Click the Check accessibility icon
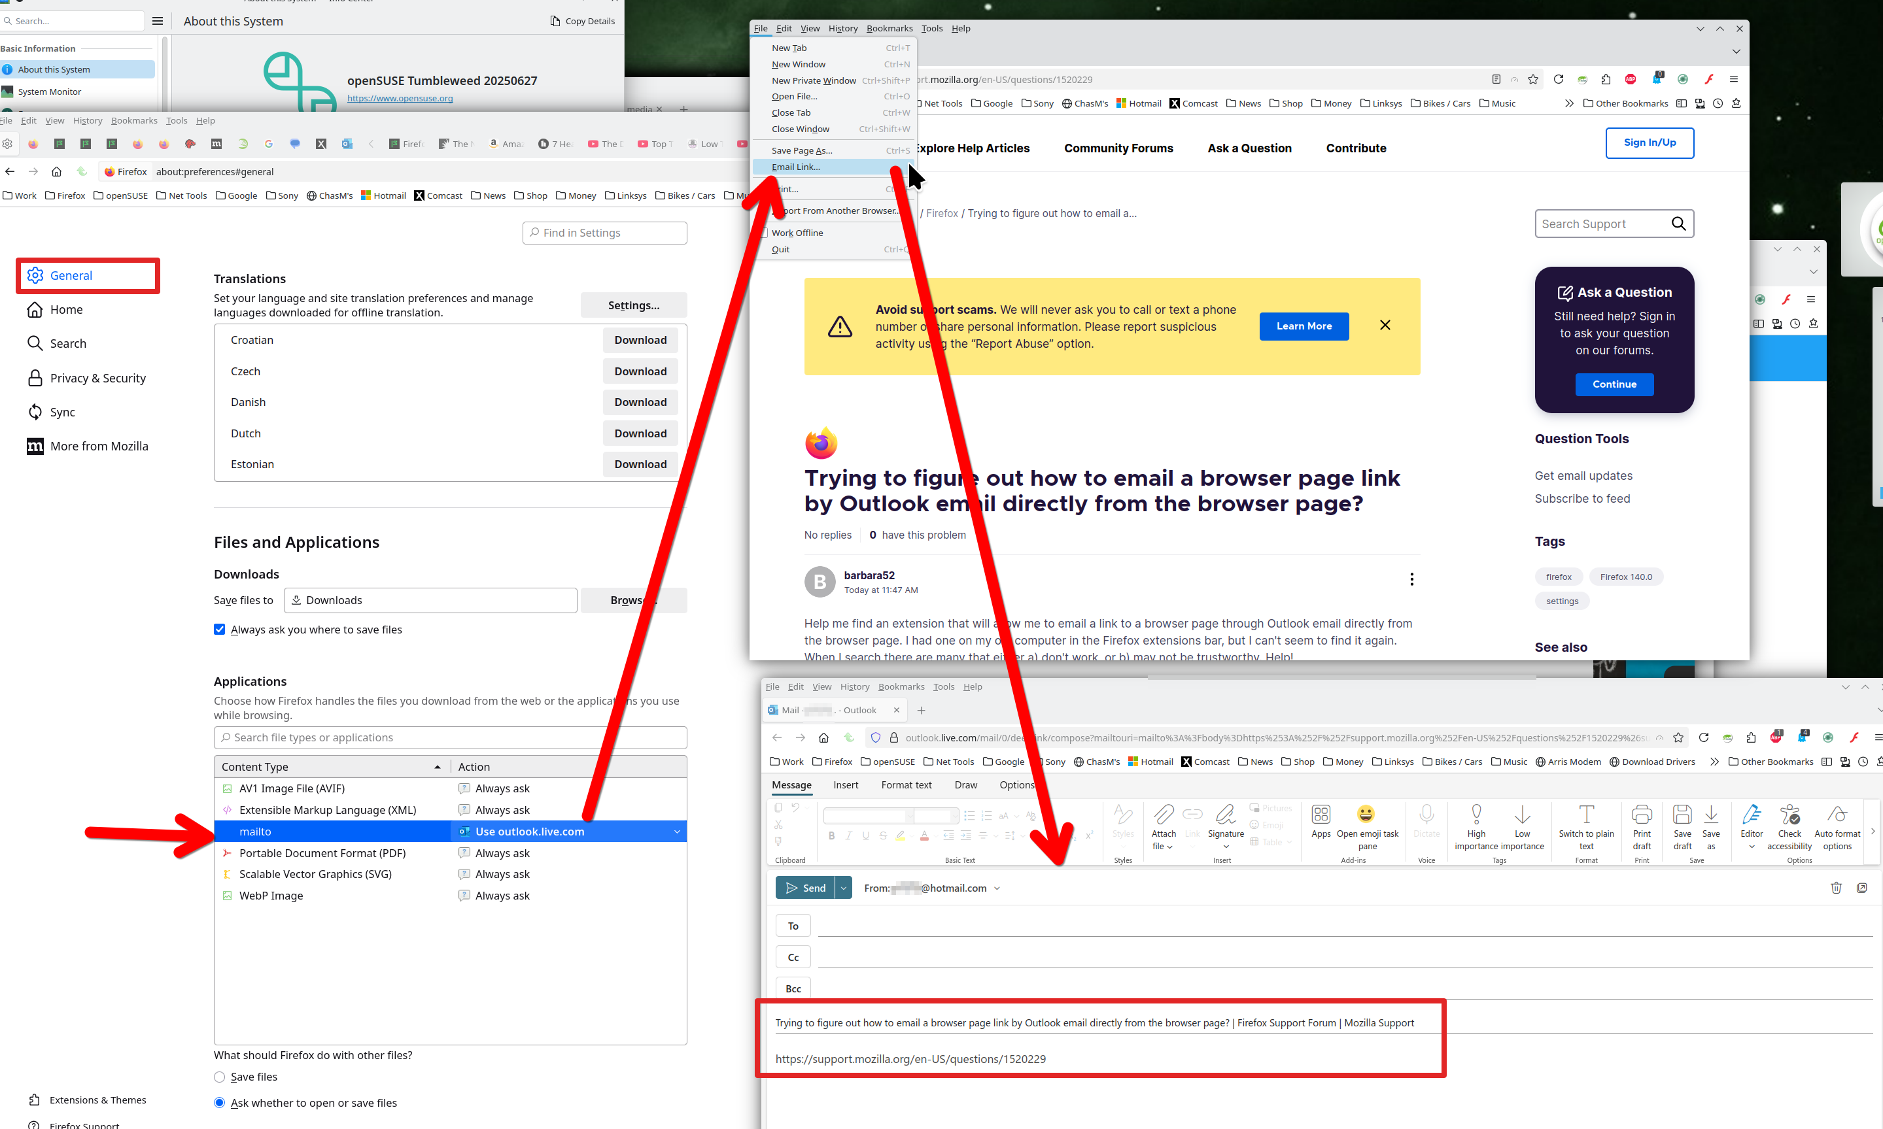The height and width of the screenshot is (1129, 1883). 1789,815
